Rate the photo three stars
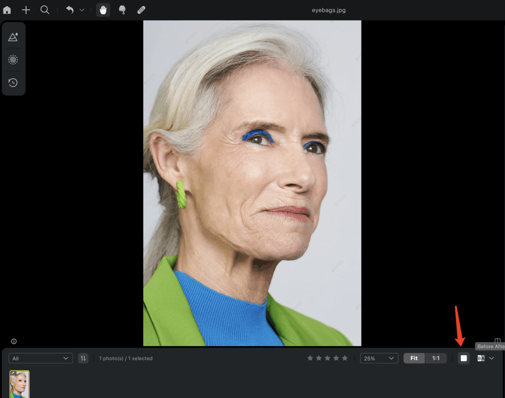Viewport: 505px width, 398px height. pos(327,358)
